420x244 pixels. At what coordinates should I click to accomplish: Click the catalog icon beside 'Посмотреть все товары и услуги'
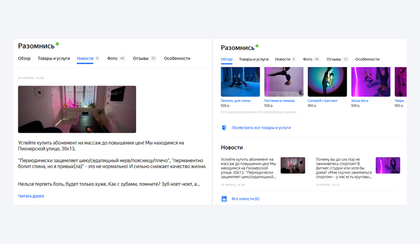(x=224, y=128)
